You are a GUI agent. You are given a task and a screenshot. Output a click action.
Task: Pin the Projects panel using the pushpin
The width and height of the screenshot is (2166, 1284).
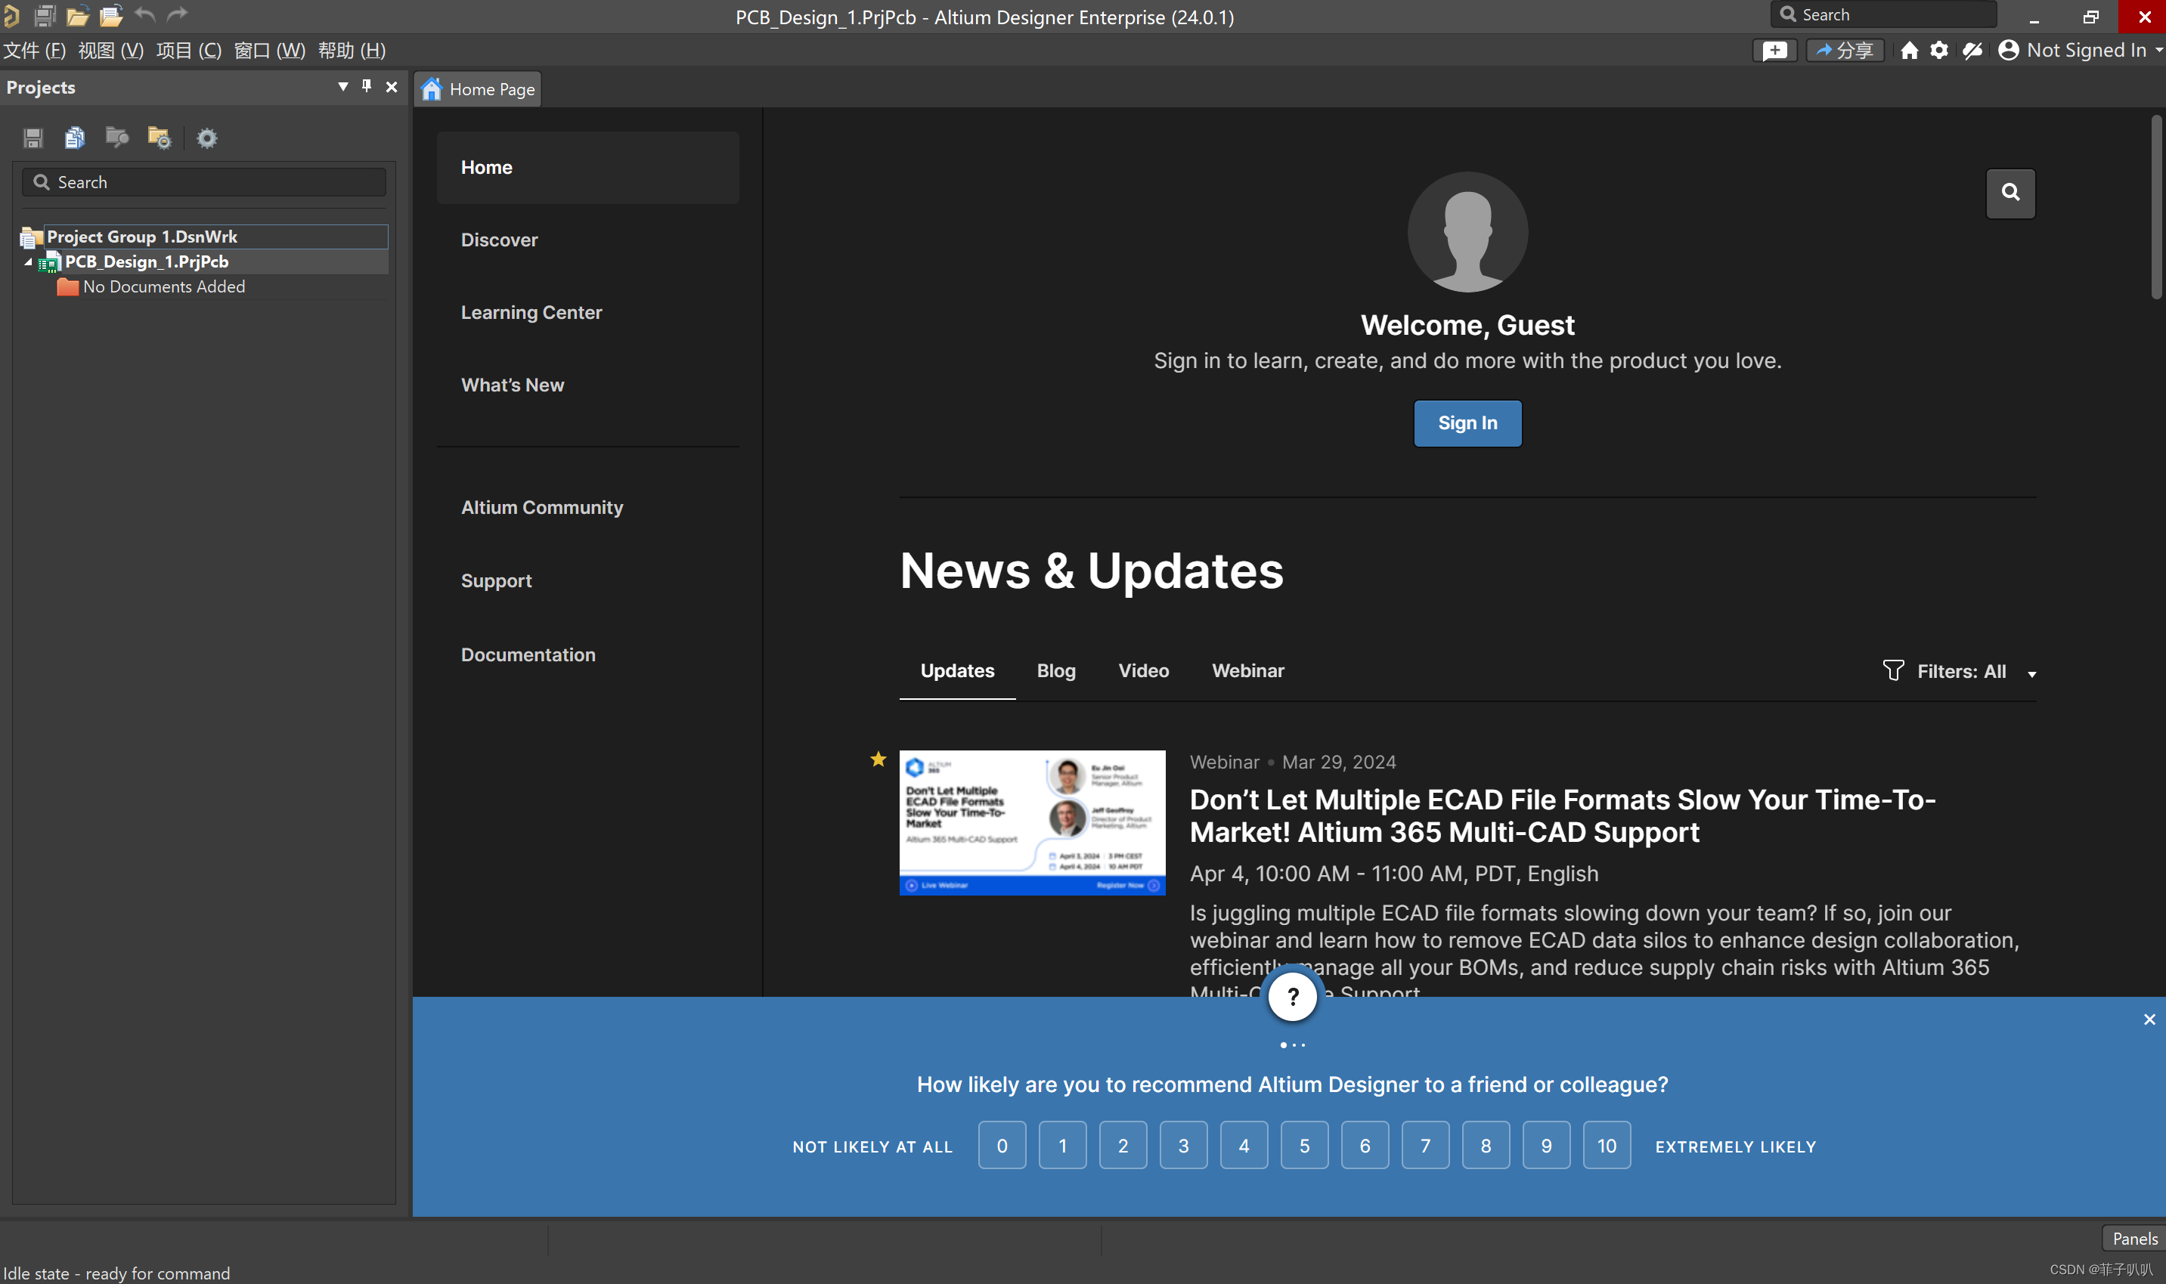click(367, 86)
